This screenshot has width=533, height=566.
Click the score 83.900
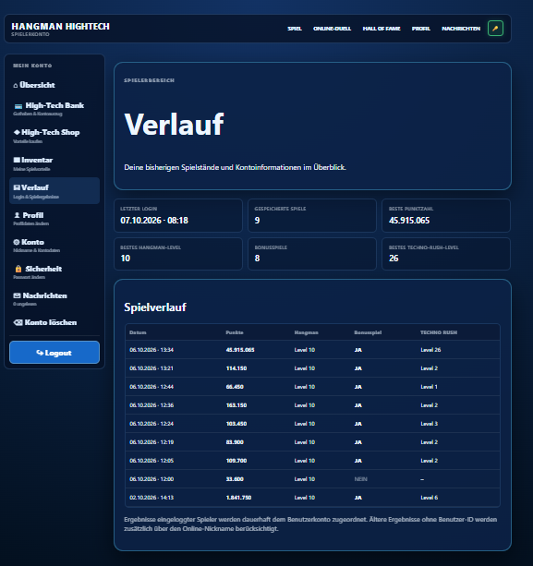point(235,442)
